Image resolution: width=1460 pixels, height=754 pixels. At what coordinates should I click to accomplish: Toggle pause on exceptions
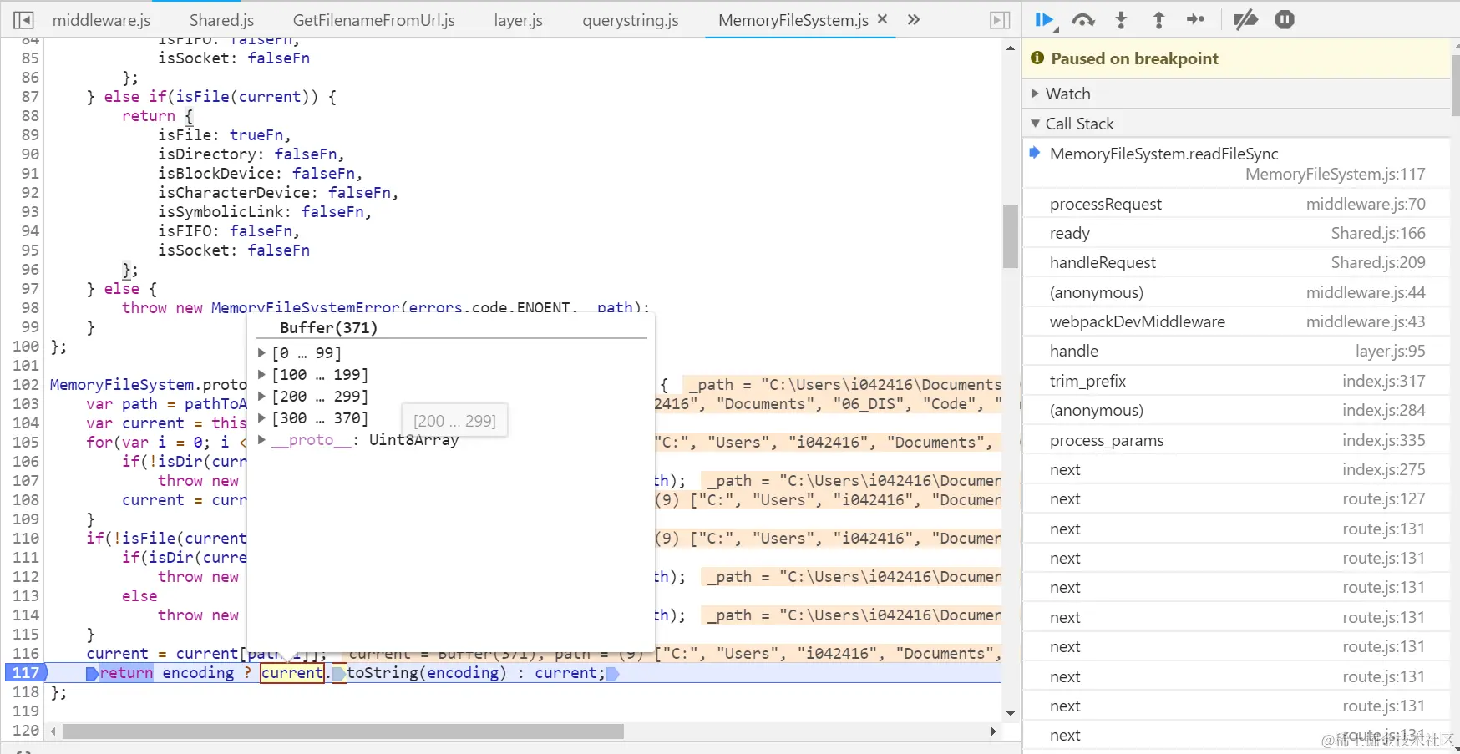[x=1285, y=20]
